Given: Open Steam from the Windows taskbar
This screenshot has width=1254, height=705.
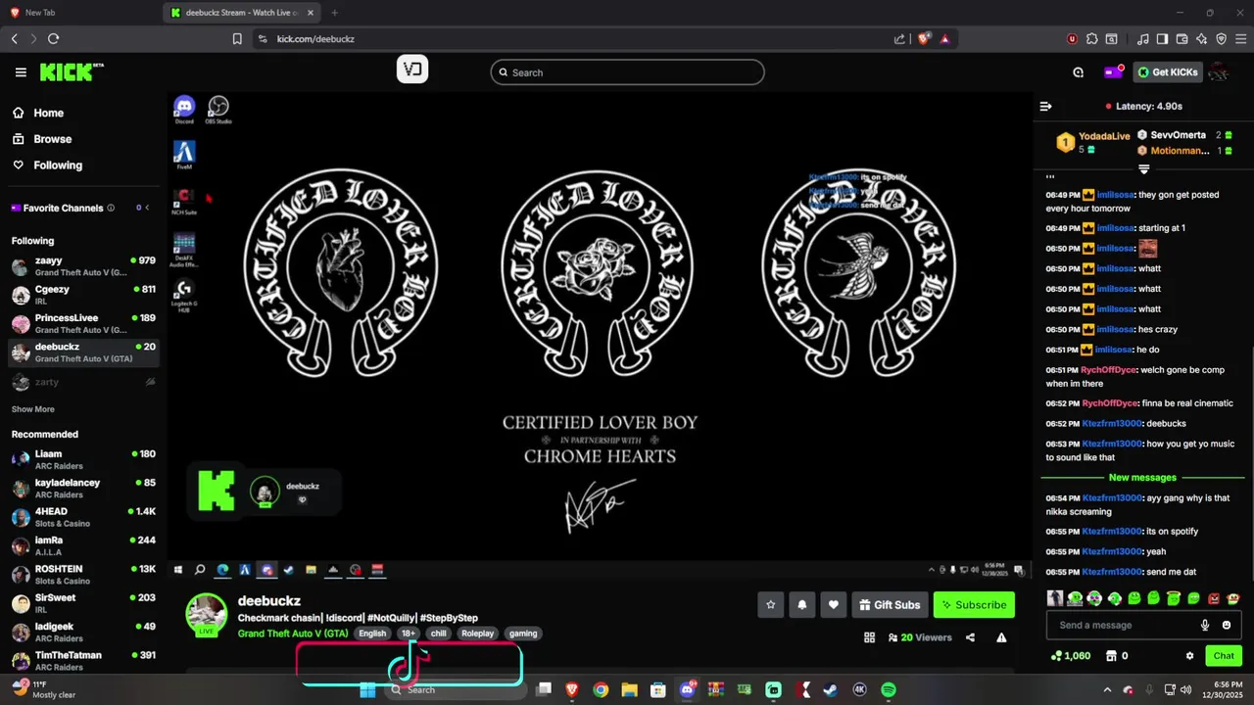Looking at the screenshot, I should coord(831,689).
